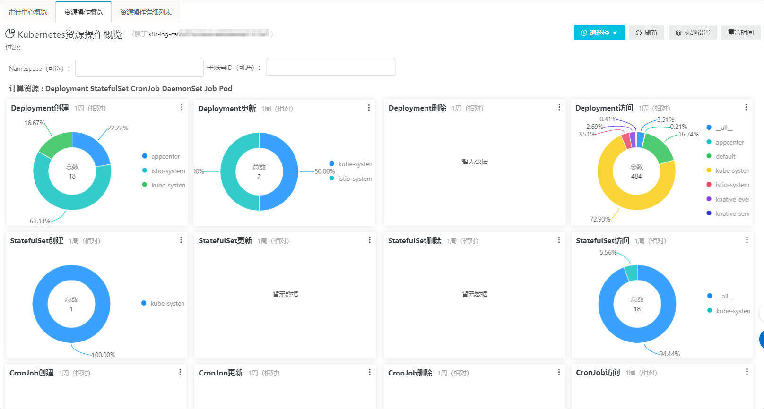Open Deployment访问 panel three-dot menu
This screenshot has width=764, height=409.
(746, 108)
